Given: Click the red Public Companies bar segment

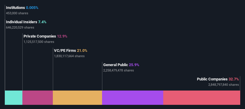Looking at the screenshot, I should pos(202,98).
